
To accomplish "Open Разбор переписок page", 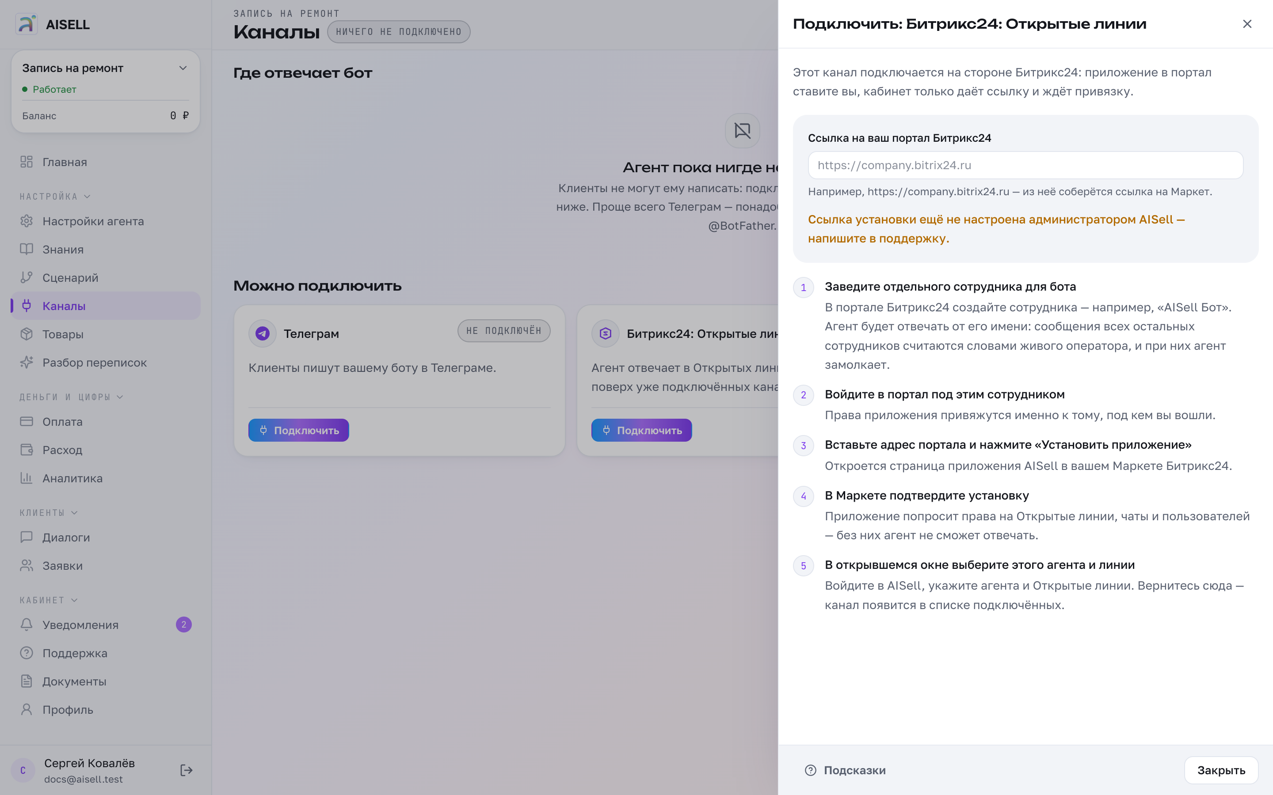I will tap(106, 363).
